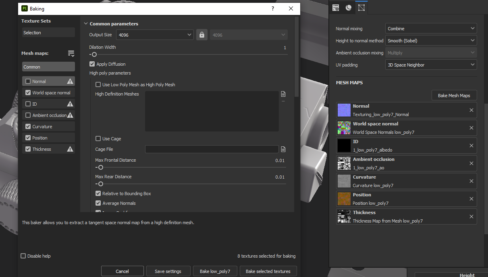The width and height of the screenshot is (488, 277).
Task: Click the Selection button under Texture Sets
Action: click(48, 33)
